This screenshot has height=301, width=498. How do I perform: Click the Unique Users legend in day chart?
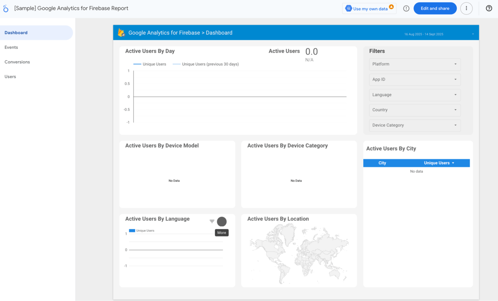[x=150, y=64]
